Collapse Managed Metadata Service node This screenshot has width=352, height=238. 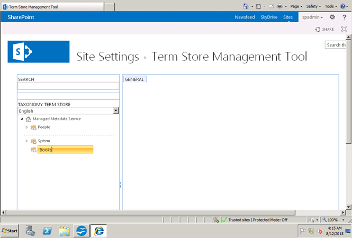(22, 119)
